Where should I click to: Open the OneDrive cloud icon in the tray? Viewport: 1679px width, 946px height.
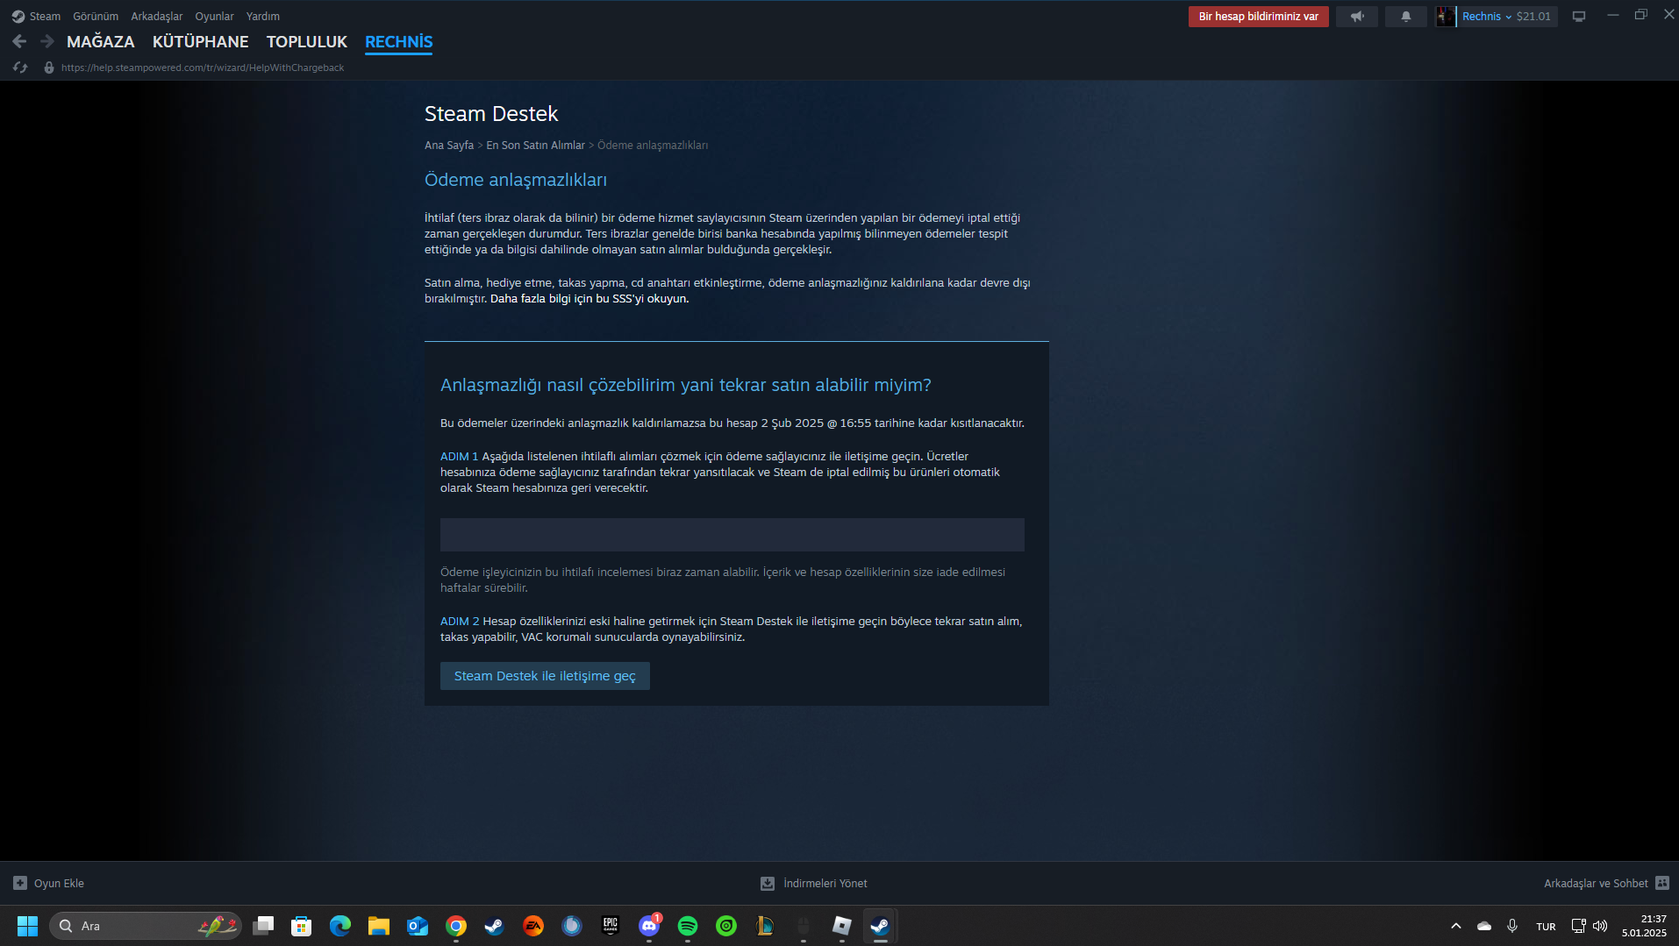1484,926
